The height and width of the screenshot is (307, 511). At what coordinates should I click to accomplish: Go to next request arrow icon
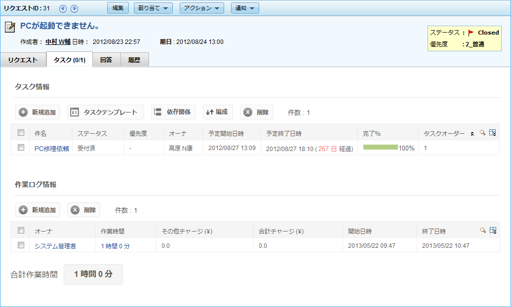[x=74, y=8]
